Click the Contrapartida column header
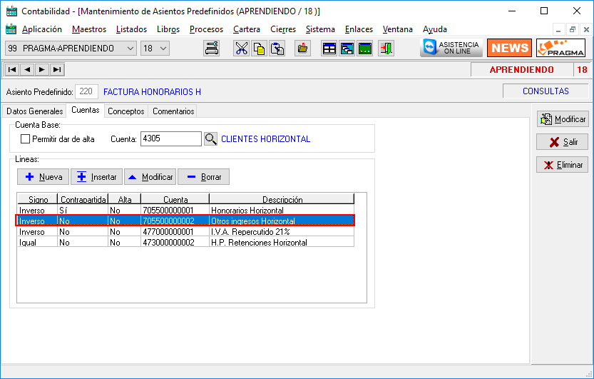The height and width of the screenshot is (379, 594). (83, 199)
